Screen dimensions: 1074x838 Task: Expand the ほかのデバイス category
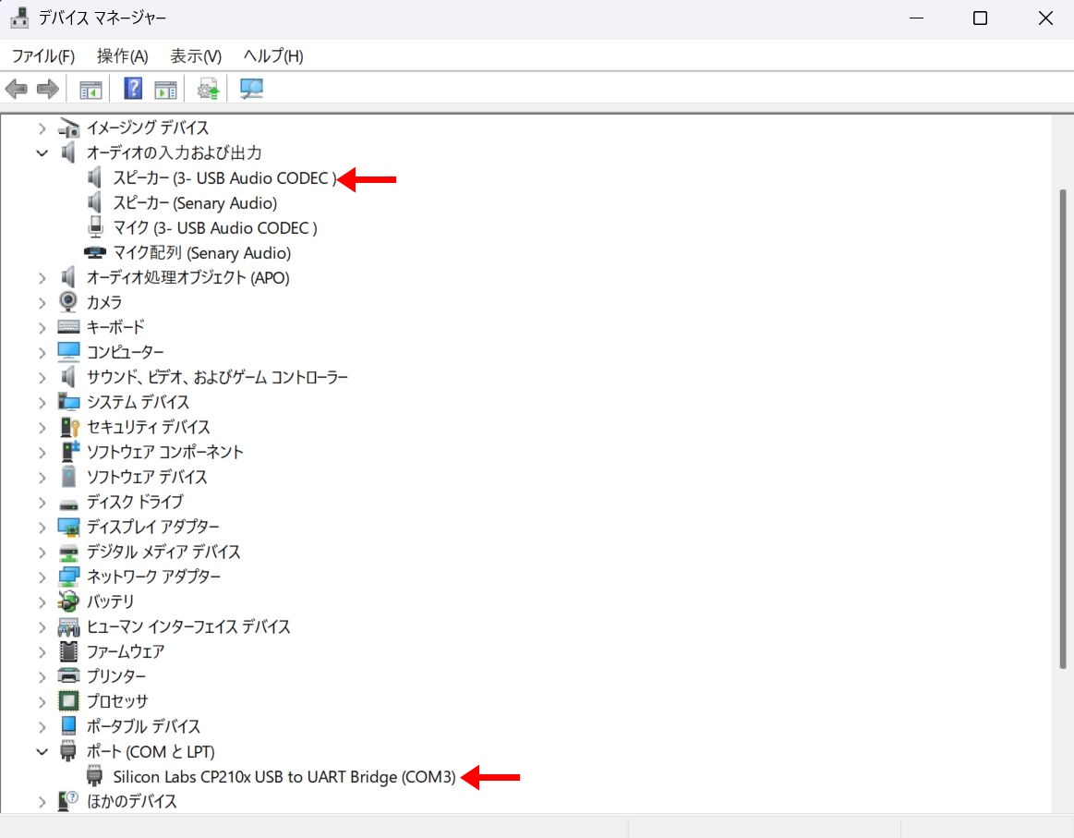[42, 802]
